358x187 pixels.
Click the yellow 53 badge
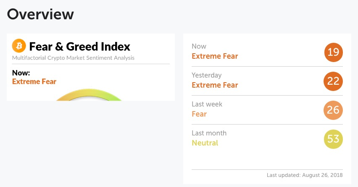[x=333, y=139]
